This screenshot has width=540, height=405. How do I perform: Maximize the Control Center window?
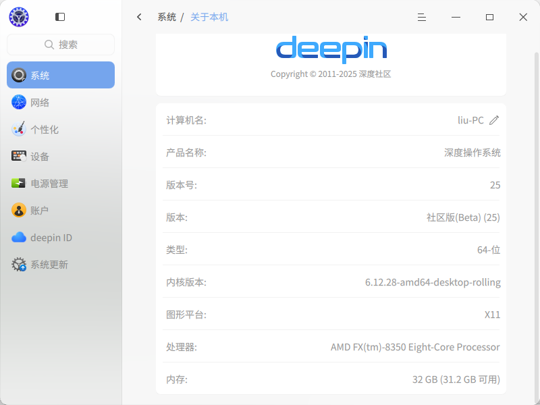point(489,18)
